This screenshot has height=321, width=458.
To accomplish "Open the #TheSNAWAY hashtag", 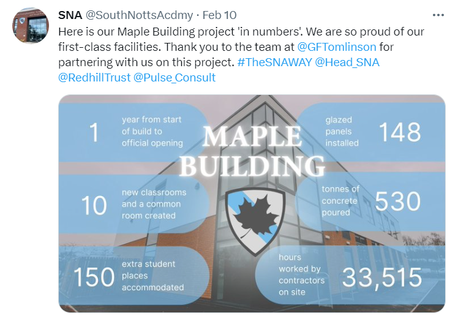I will click(274, 62).
